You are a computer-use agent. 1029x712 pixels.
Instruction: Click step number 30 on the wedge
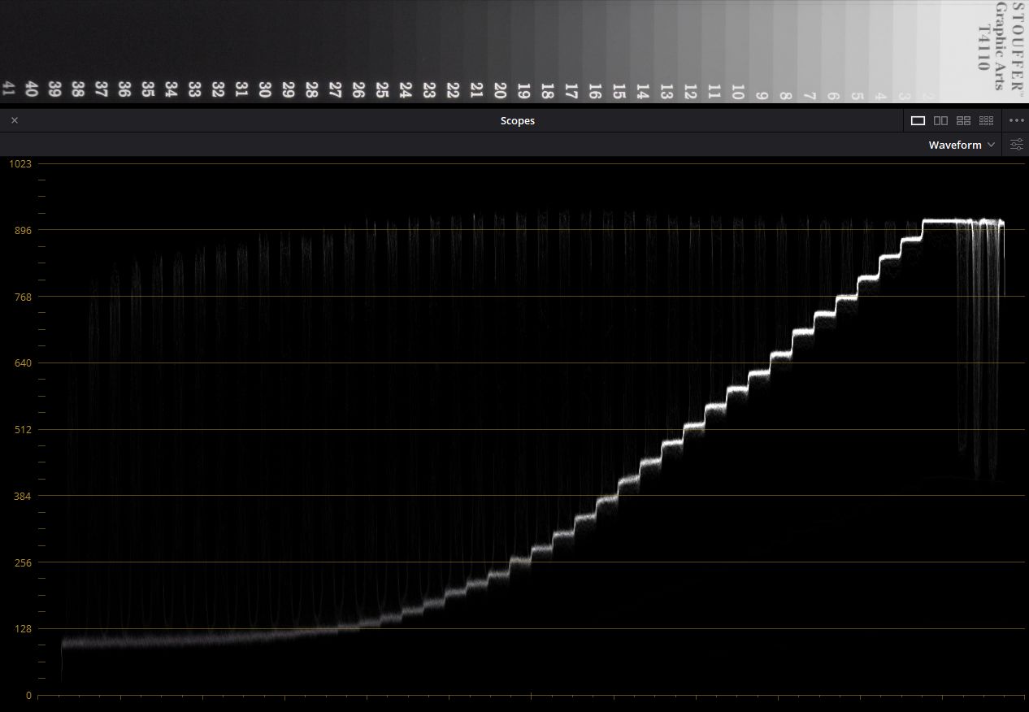(264, 89)
